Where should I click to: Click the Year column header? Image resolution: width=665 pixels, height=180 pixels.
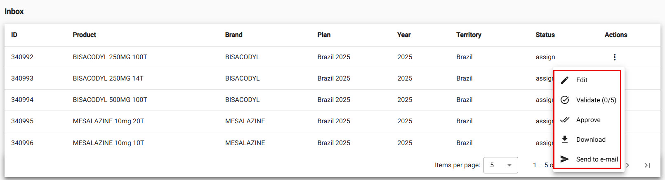coord(404,35)
